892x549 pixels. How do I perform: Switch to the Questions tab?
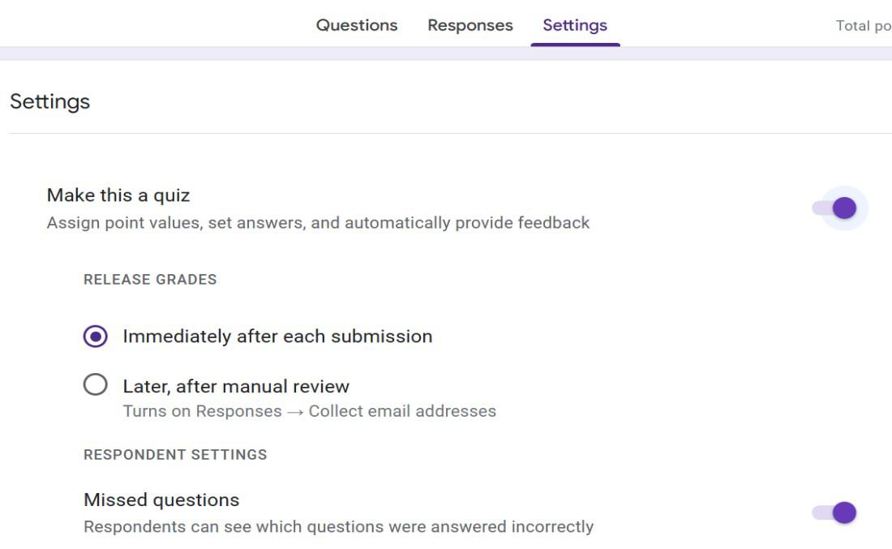tap(357, 25)
